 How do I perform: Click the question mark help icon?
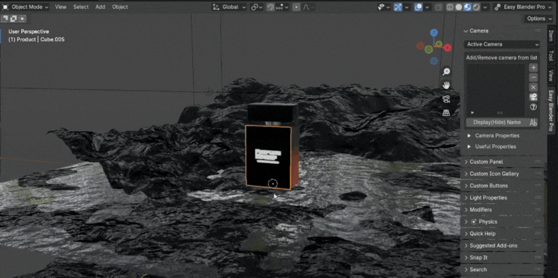coord(533,107)
